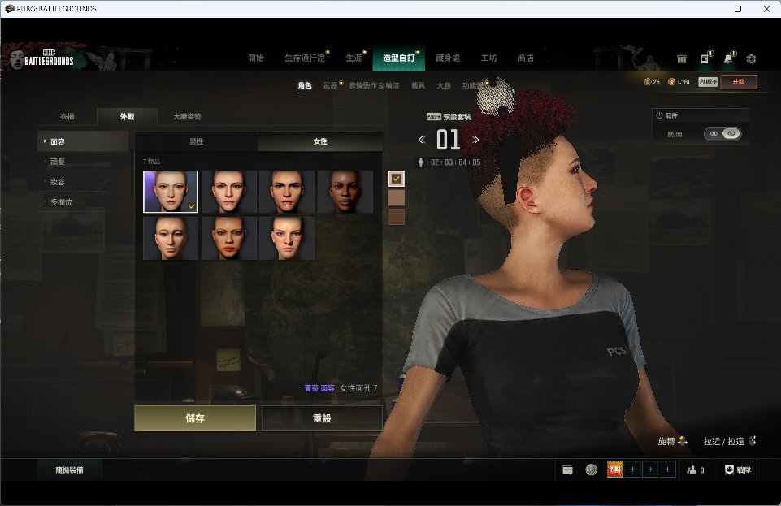The image size is (781, 506).
Task: Select the pale-skinned last face thumbnail
Action: point(287,238)
